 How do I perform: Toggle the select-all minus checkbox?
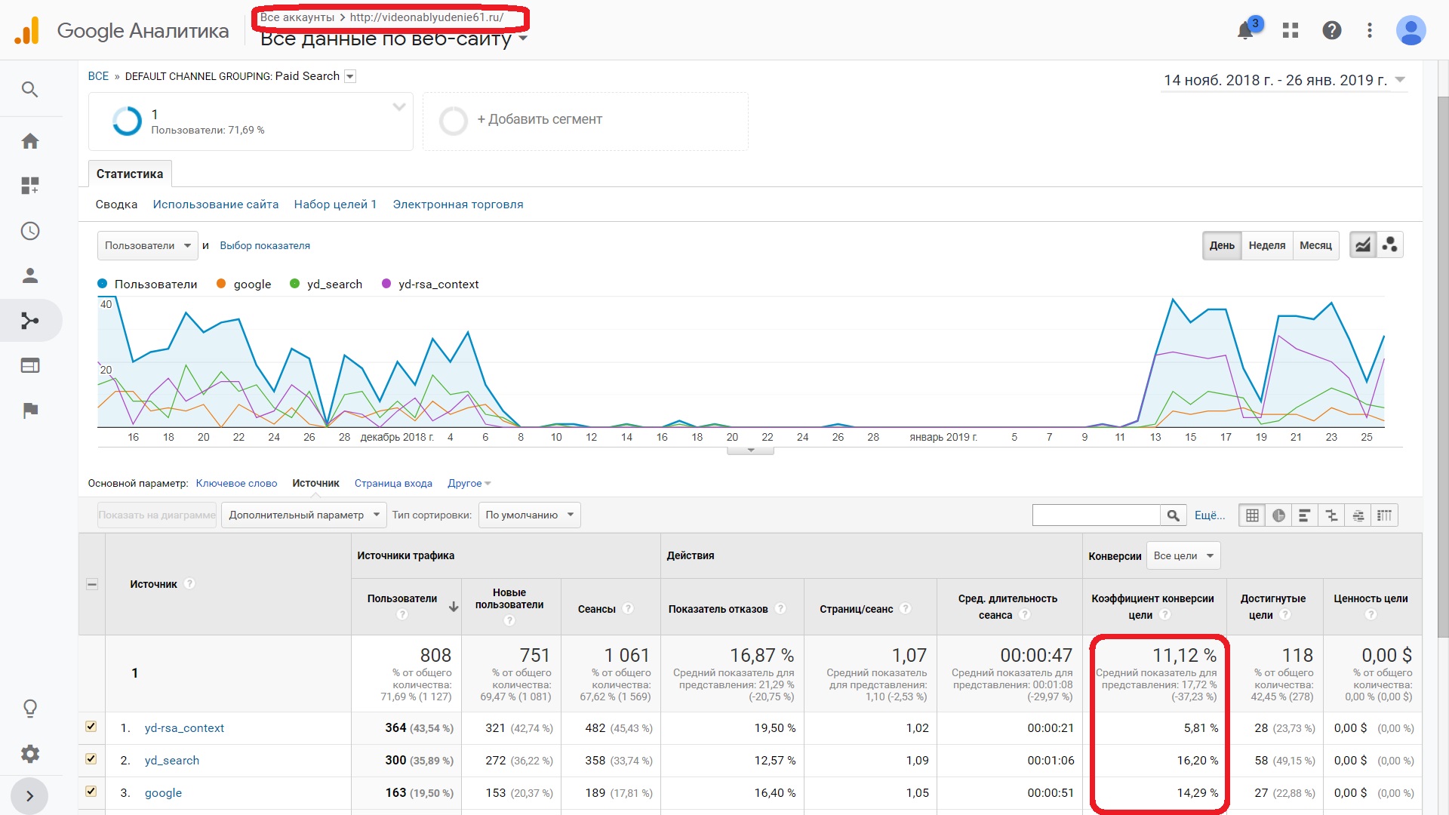[x=91, y=584]
